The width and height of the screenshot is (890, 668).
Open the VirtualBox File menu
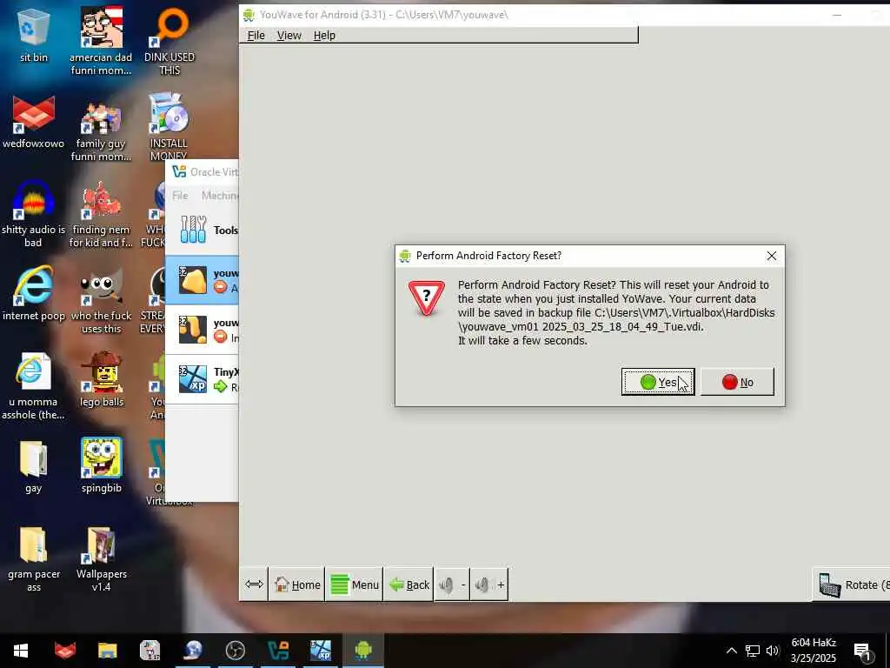(180, 196)
